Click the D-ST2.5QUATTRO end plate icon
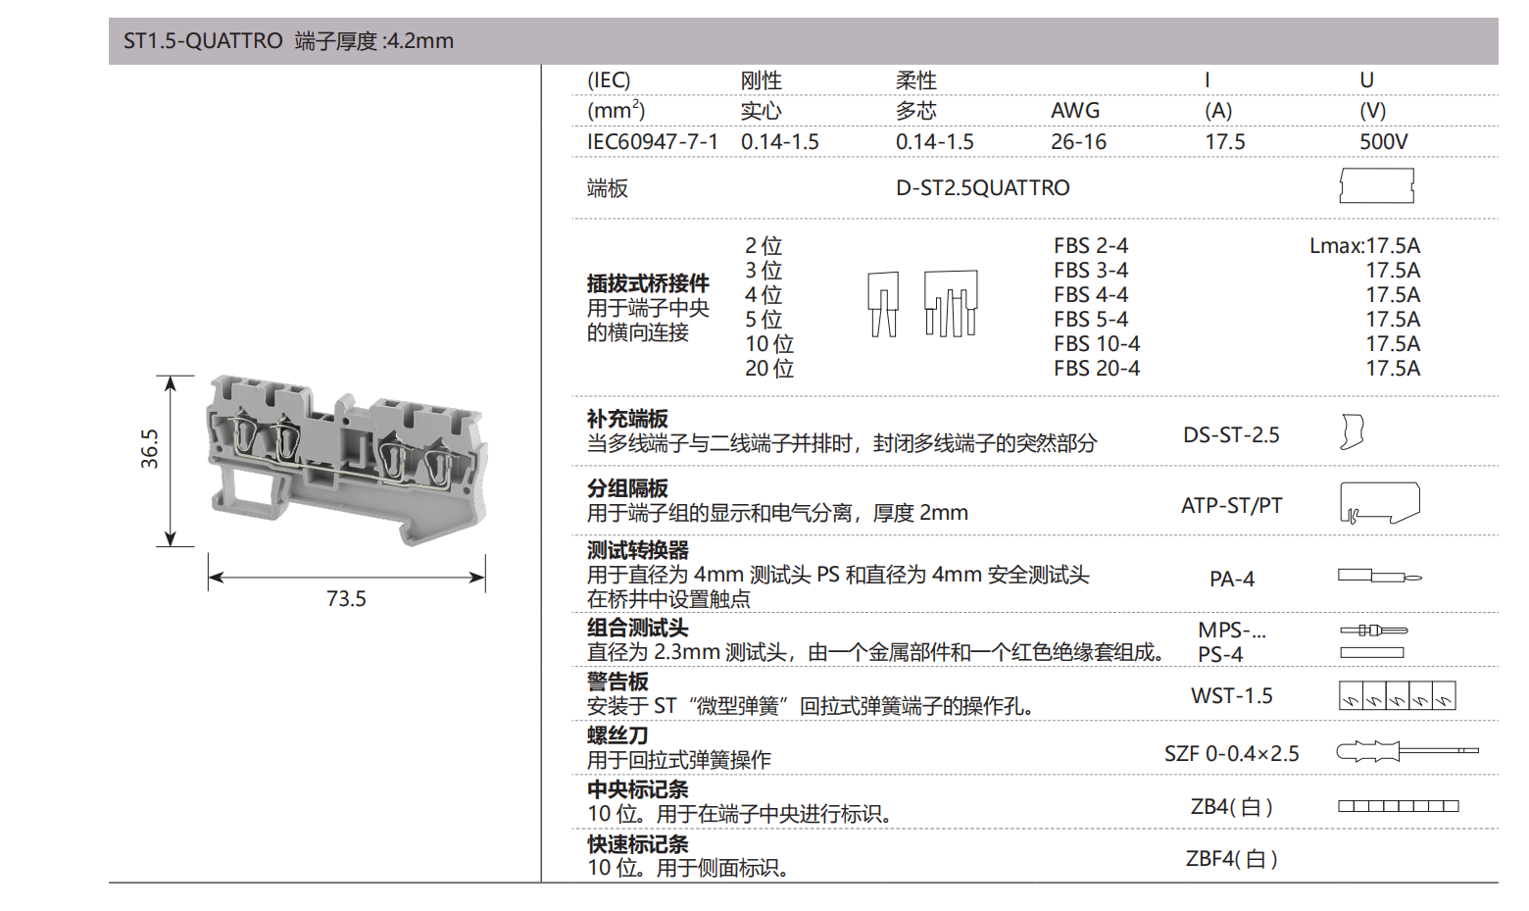This screenshot has height=911, width=1529. (x=1376, y=184)
